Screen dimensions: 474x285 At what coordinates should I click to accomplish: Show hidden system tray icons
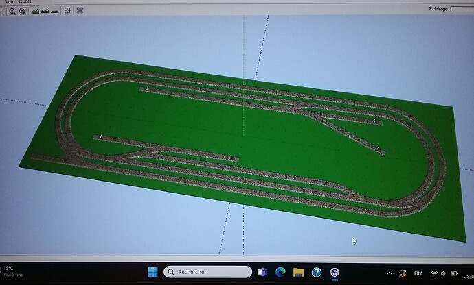390,273
